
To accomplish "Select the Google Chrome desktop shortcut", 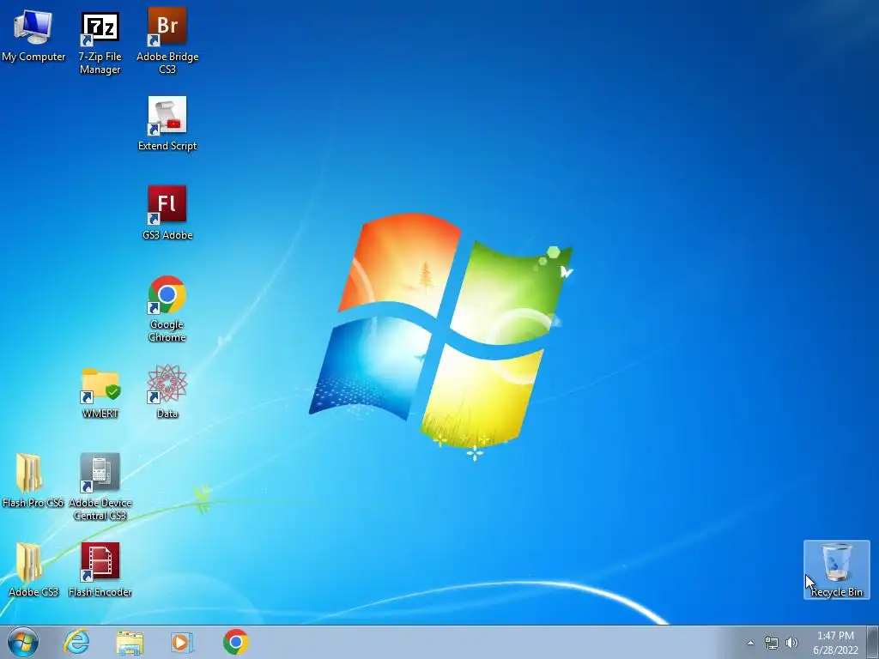I will click(x=167, y=308).
